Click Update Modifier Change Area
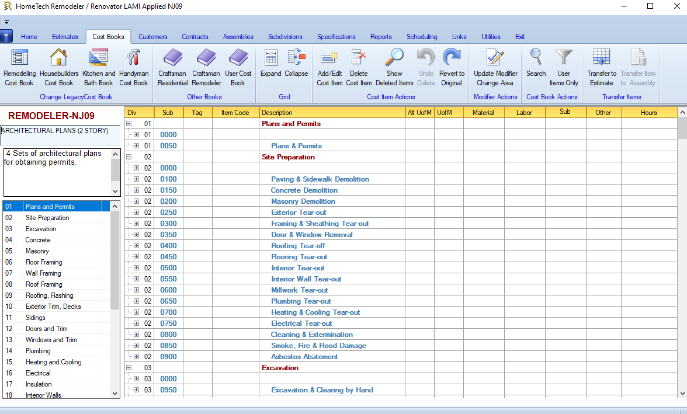 495,67
